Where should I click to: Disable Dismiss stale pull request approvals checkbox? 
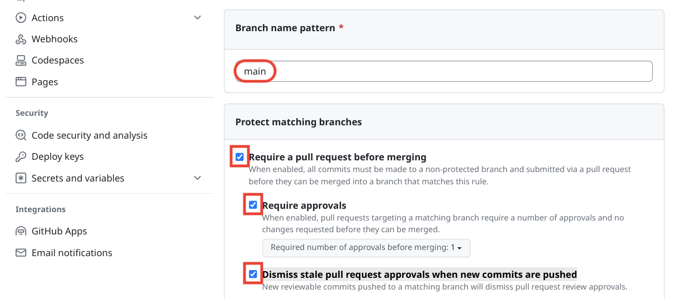pyautogui.click(x=253, y=274)
